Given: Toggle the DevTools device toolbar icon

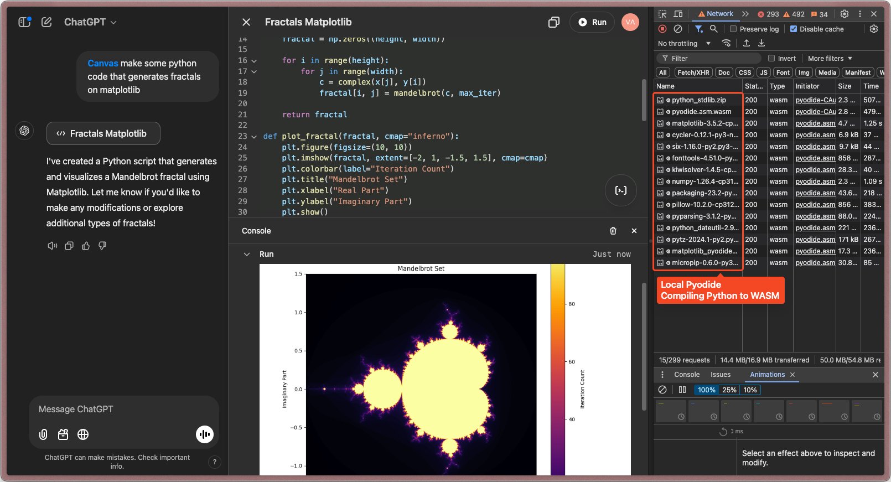Looking at the screenshot, I should click(x=678, y=14).
